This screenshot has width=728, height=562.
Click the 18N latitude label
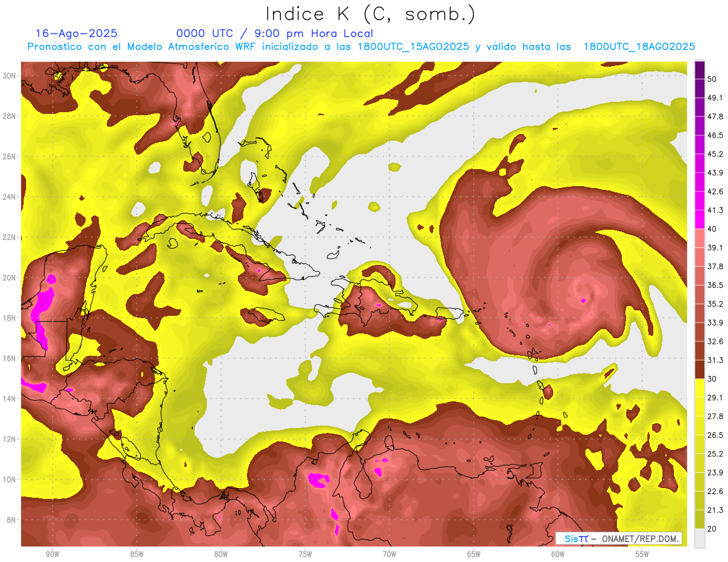point(10,318)
